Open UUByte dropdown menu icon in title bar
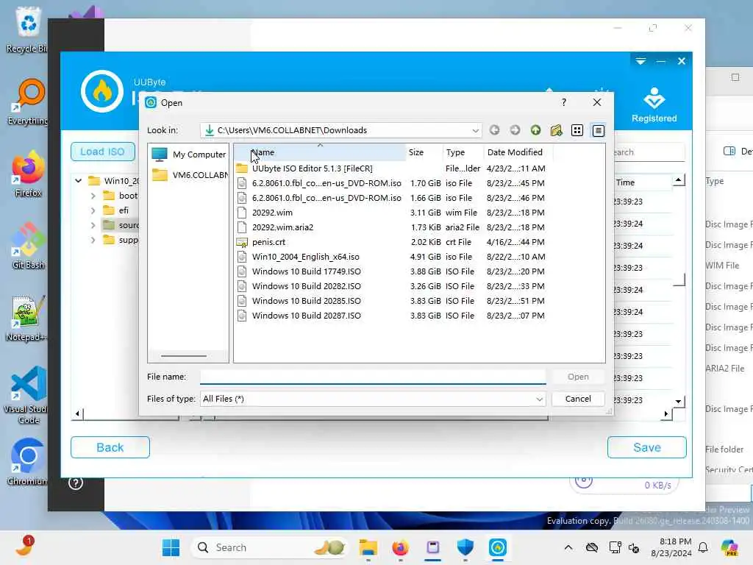The width and height of the screenshot is (753, 565). tap(640, 61)
